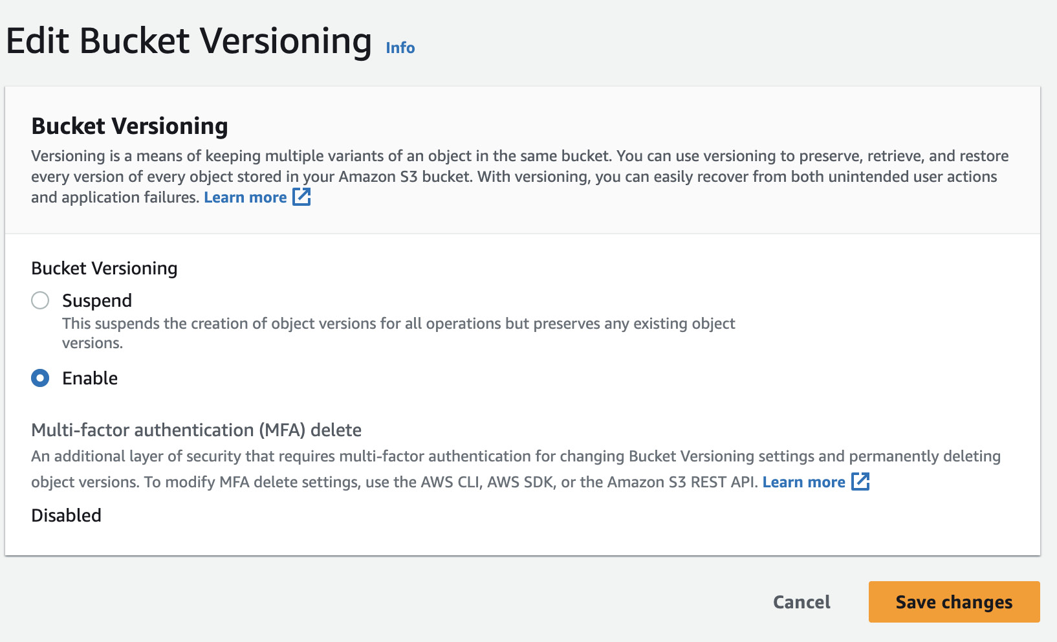Screen dimensions: 1057x642
Task: Click the Enable option label
Action: (90, 378)
